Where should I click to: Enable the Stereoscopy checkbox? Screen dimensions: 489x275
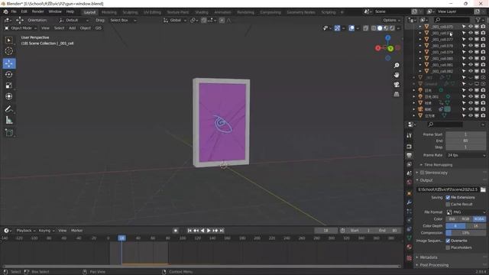422,173
